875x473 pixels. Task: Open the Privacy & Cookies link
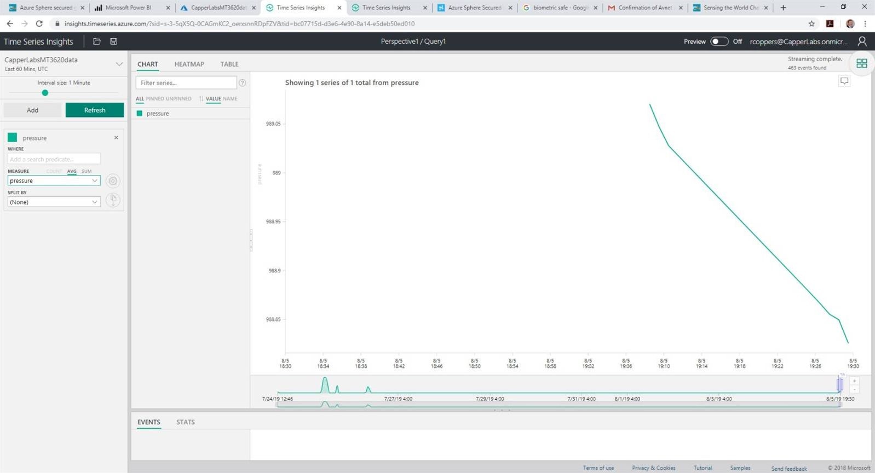click(654, 468)
